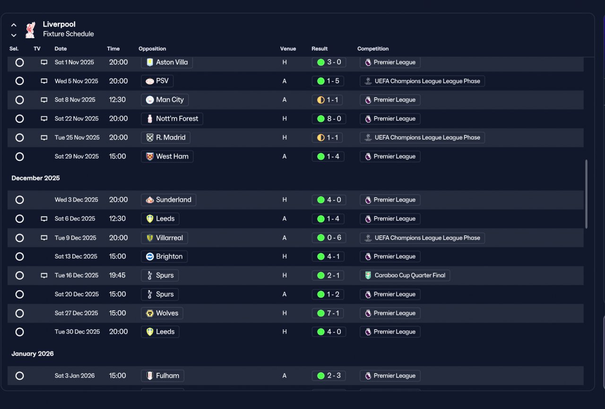Collapse panel with the up chevron
This screenshot has width=605, height=409.
pos(14,25)
